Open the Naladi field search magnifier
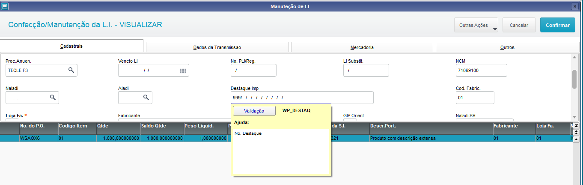This screenshot has width=583, height=185. pyautogui.click(x=53, y=98)
